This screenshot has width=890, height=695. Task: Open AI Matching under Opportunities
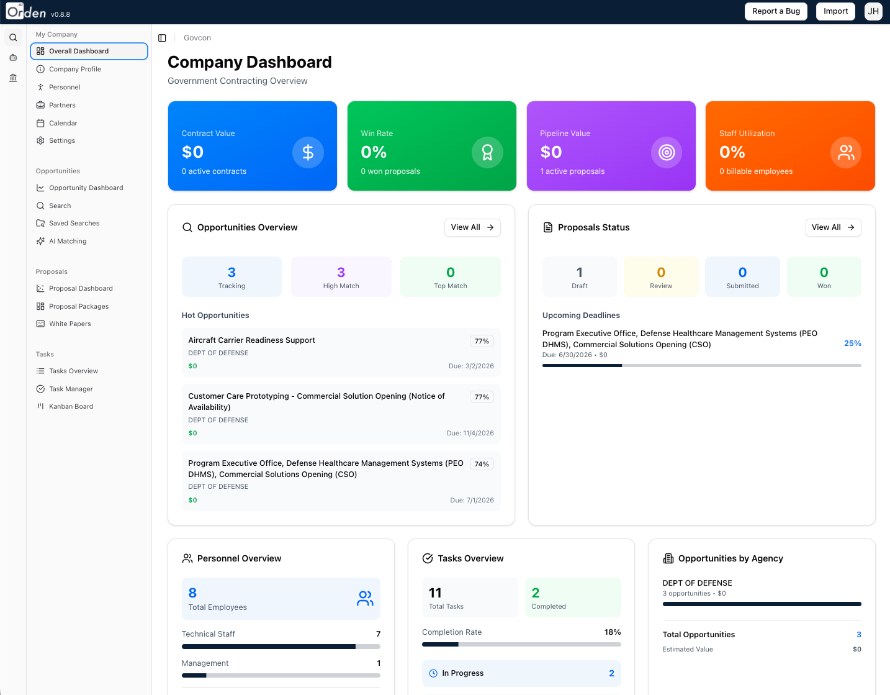(x=67, y=241)
